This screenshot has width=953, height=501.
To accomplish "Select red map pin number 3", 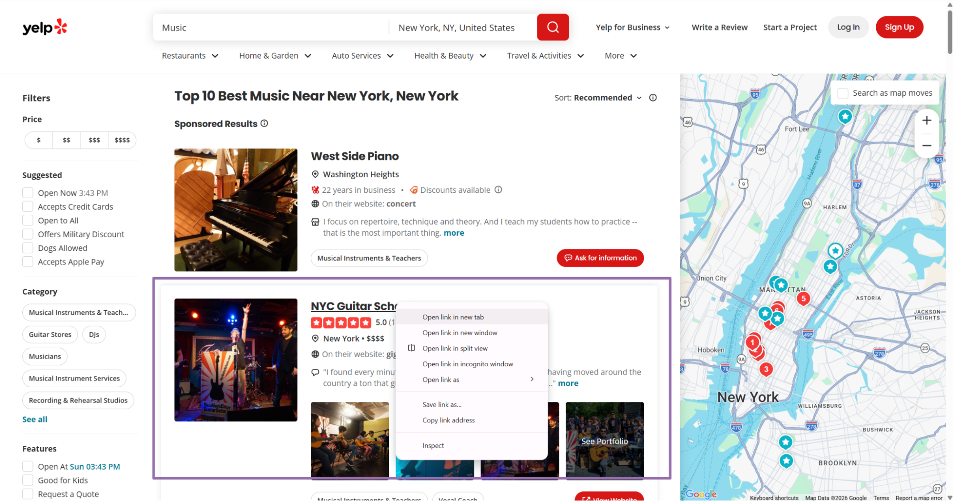I will point(766,369).
